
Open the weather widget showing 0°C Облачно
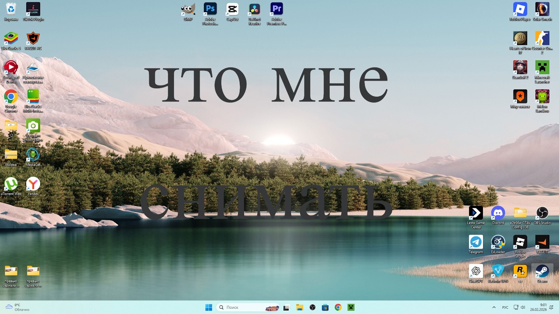[17, 307]
